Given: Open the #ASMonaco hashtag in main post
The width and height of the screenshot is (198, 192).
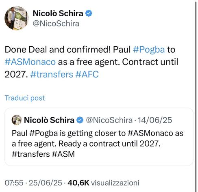Looking at the screenshot, I should click(30, 62).
